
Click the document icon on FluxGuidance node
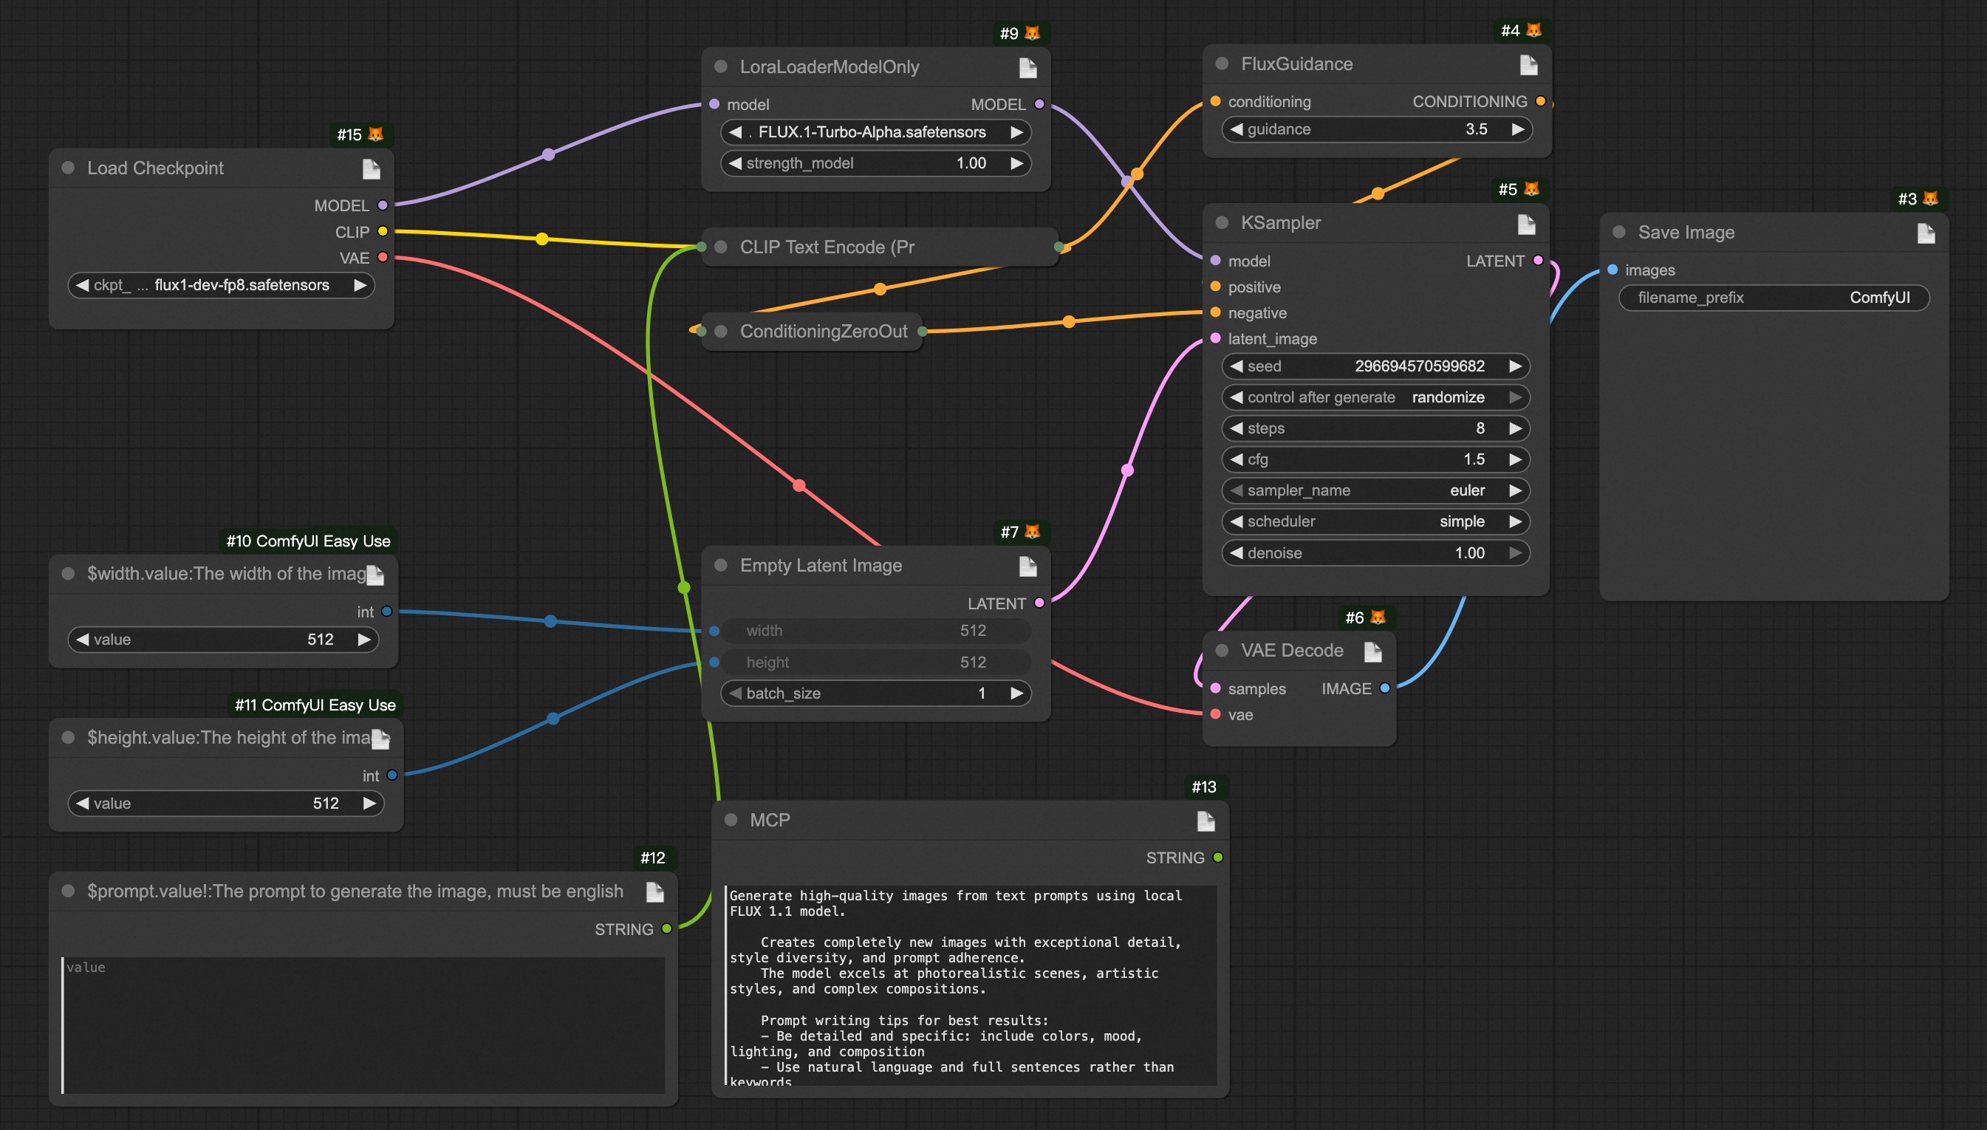click(1528, 65)
